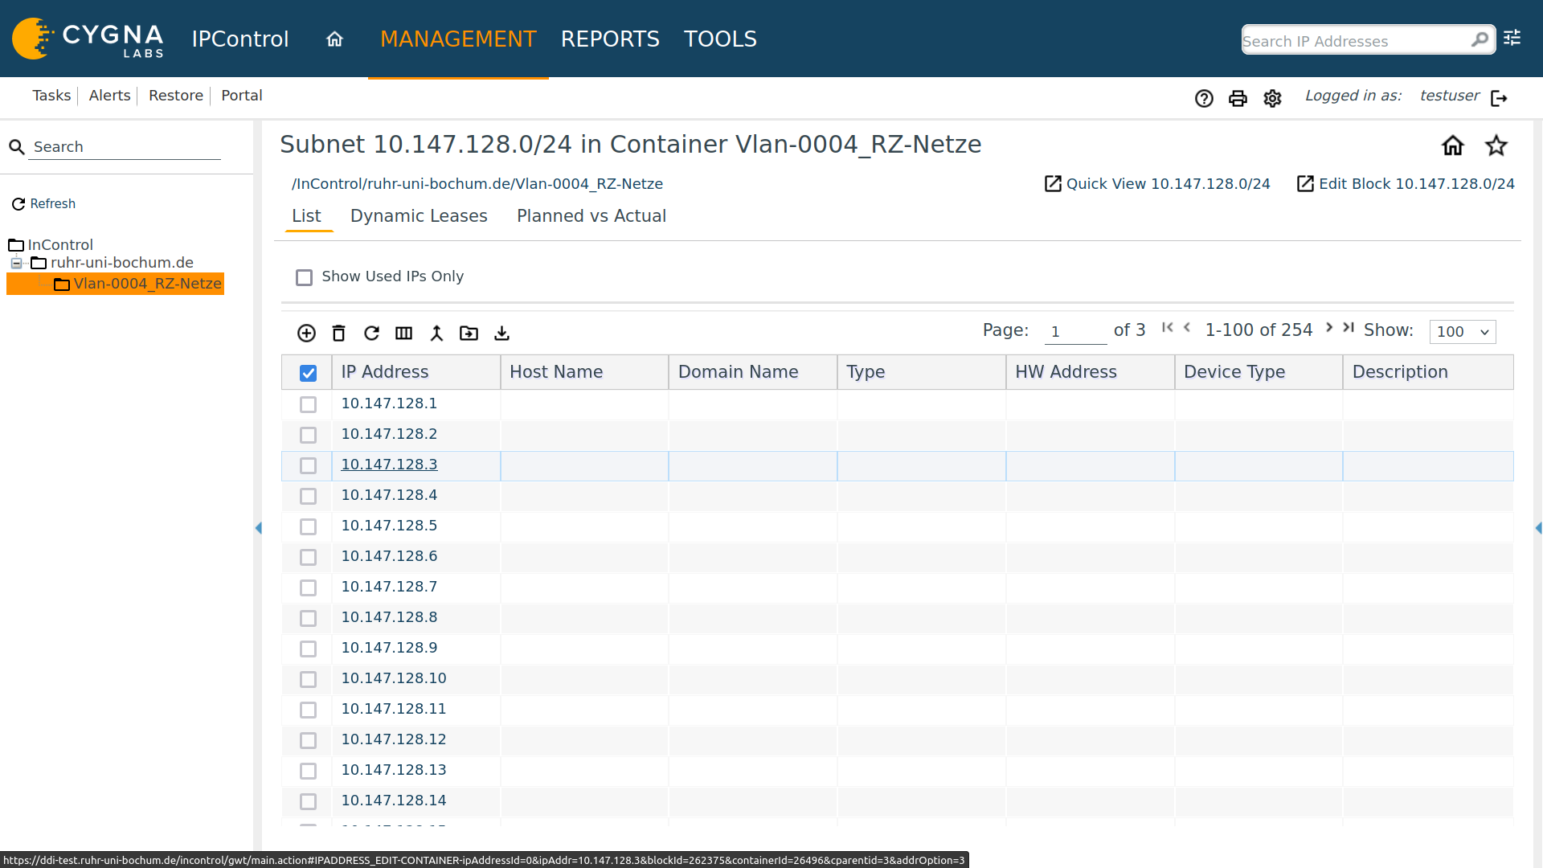Sort by Host Name column header
The image size is (1543, 868).
click(584, 372)
